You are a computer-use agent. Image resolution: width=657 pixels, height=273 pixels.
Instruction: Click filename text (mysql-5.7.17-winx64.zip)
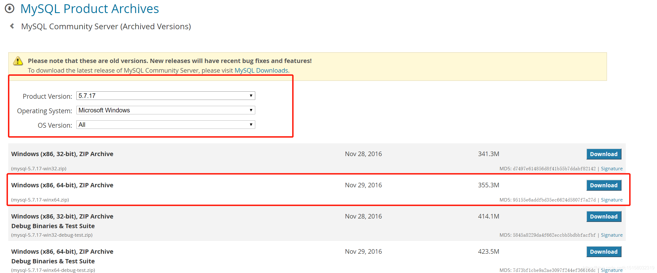pyautogui.click(x=40, y=200)
